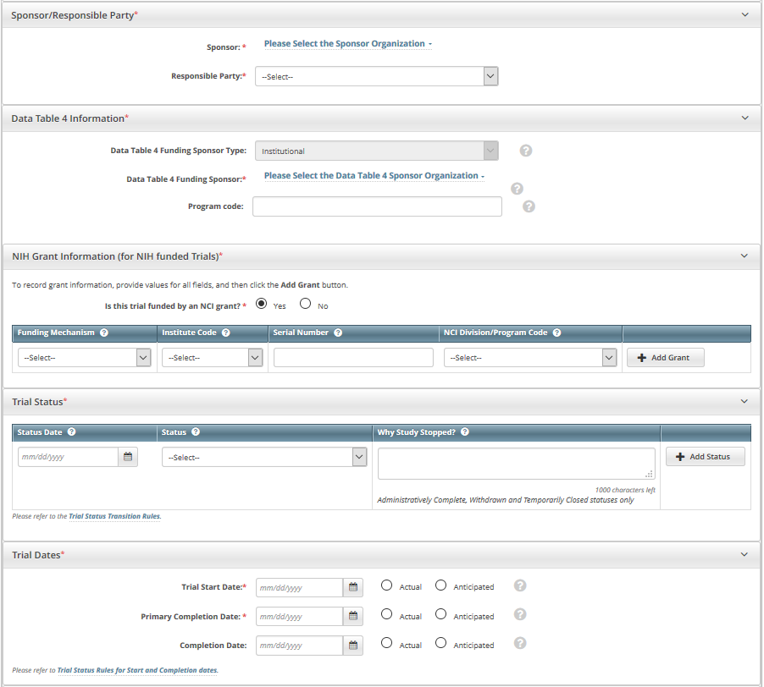Focus the Program code input field

click(x=377, y=206)
